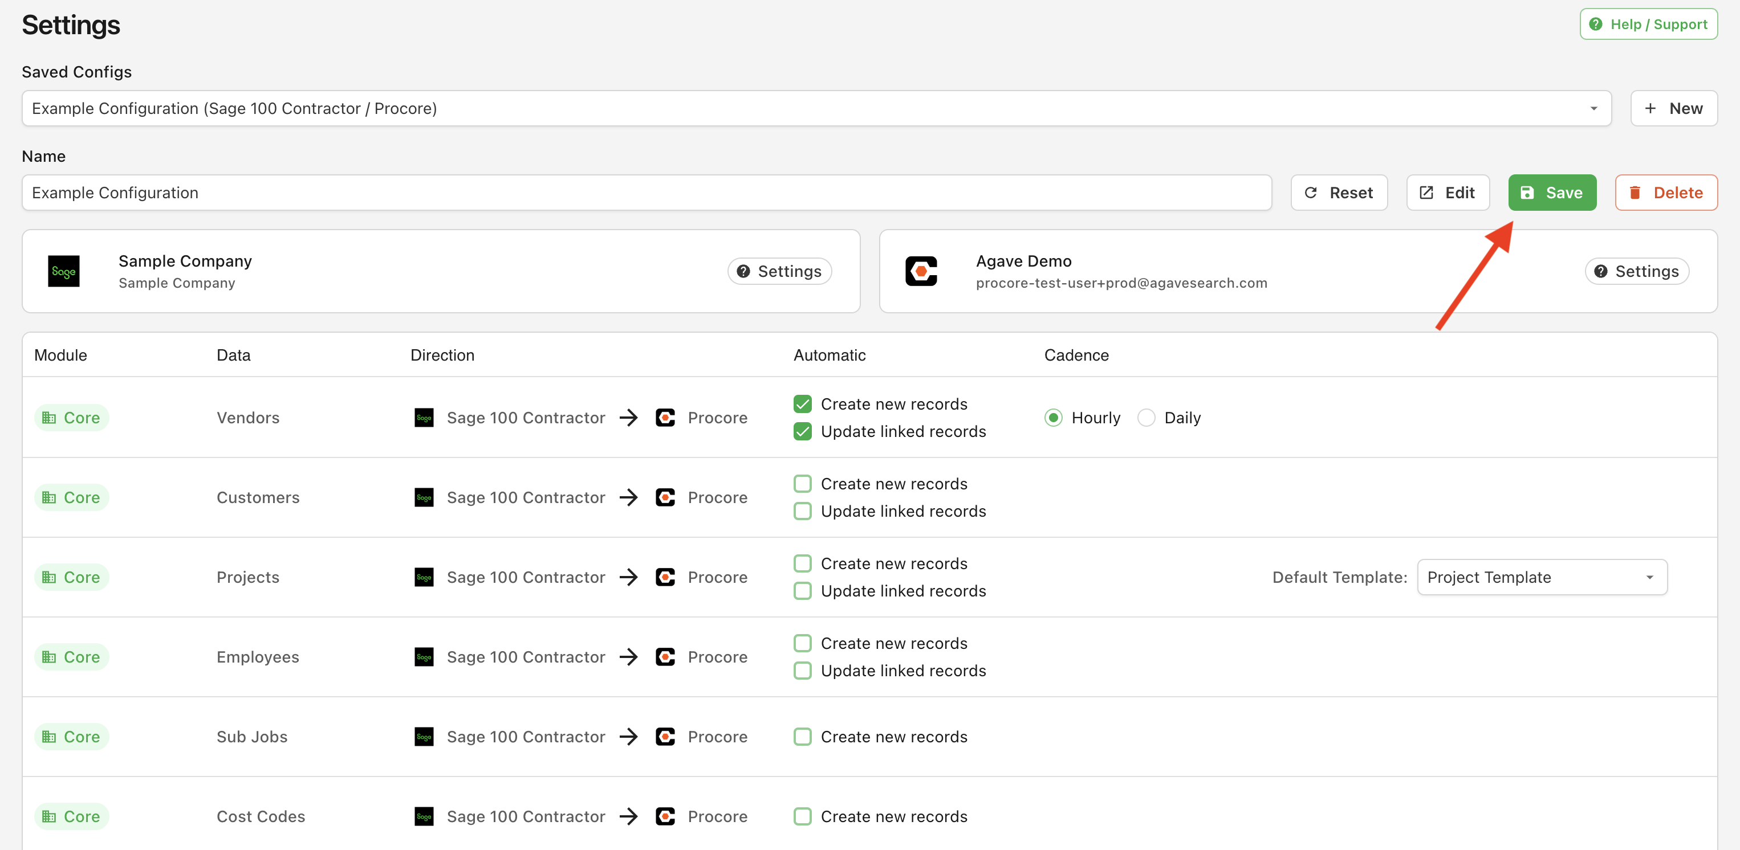Click the direction arrow in Employees row
Viewport: 1740px width, 850px height.
pyautogui.click(x=629, y=656)
